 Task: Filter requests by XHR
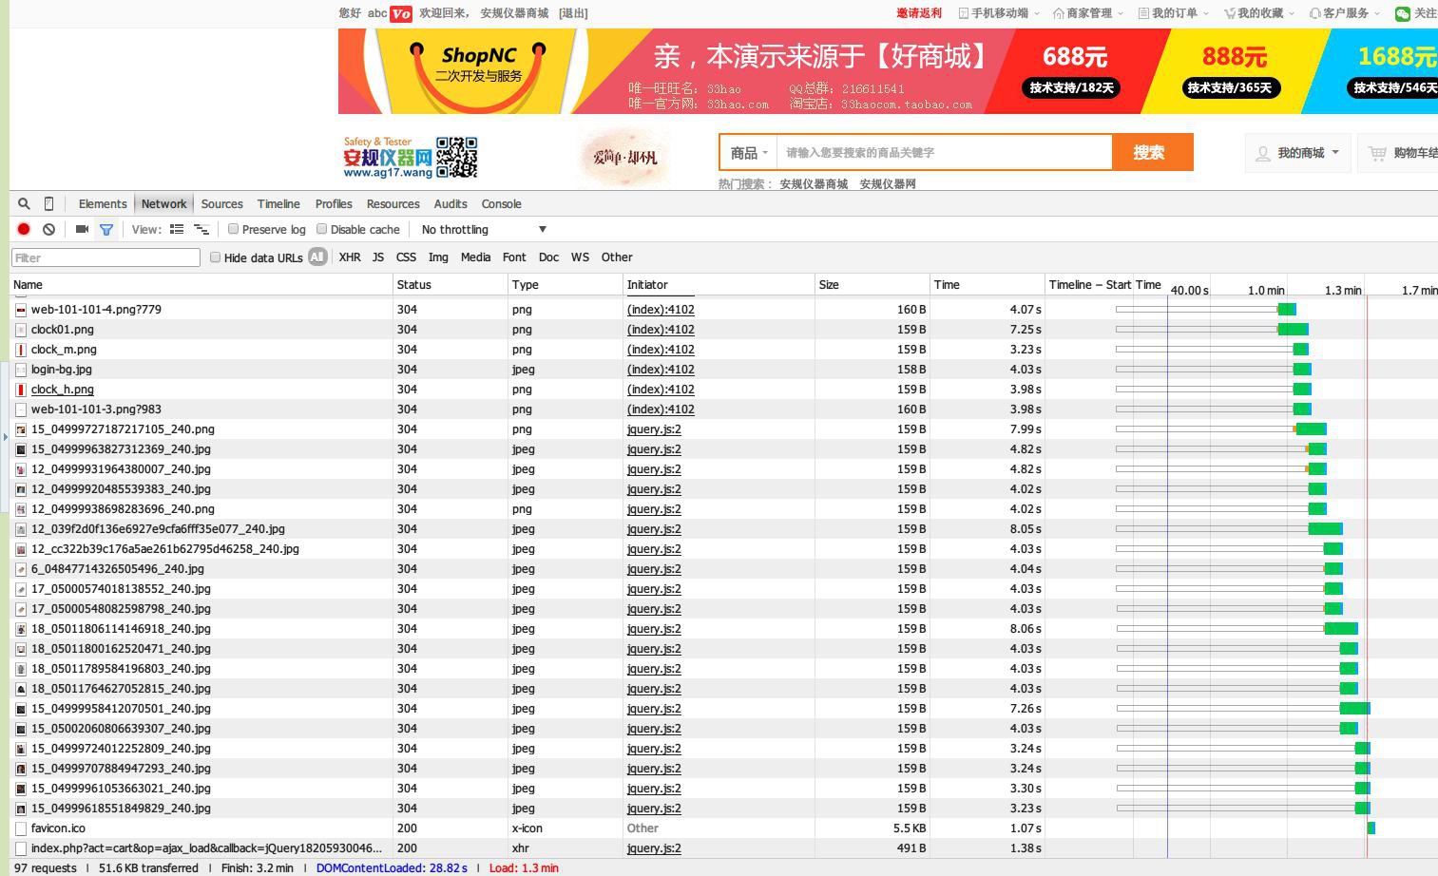350,257
